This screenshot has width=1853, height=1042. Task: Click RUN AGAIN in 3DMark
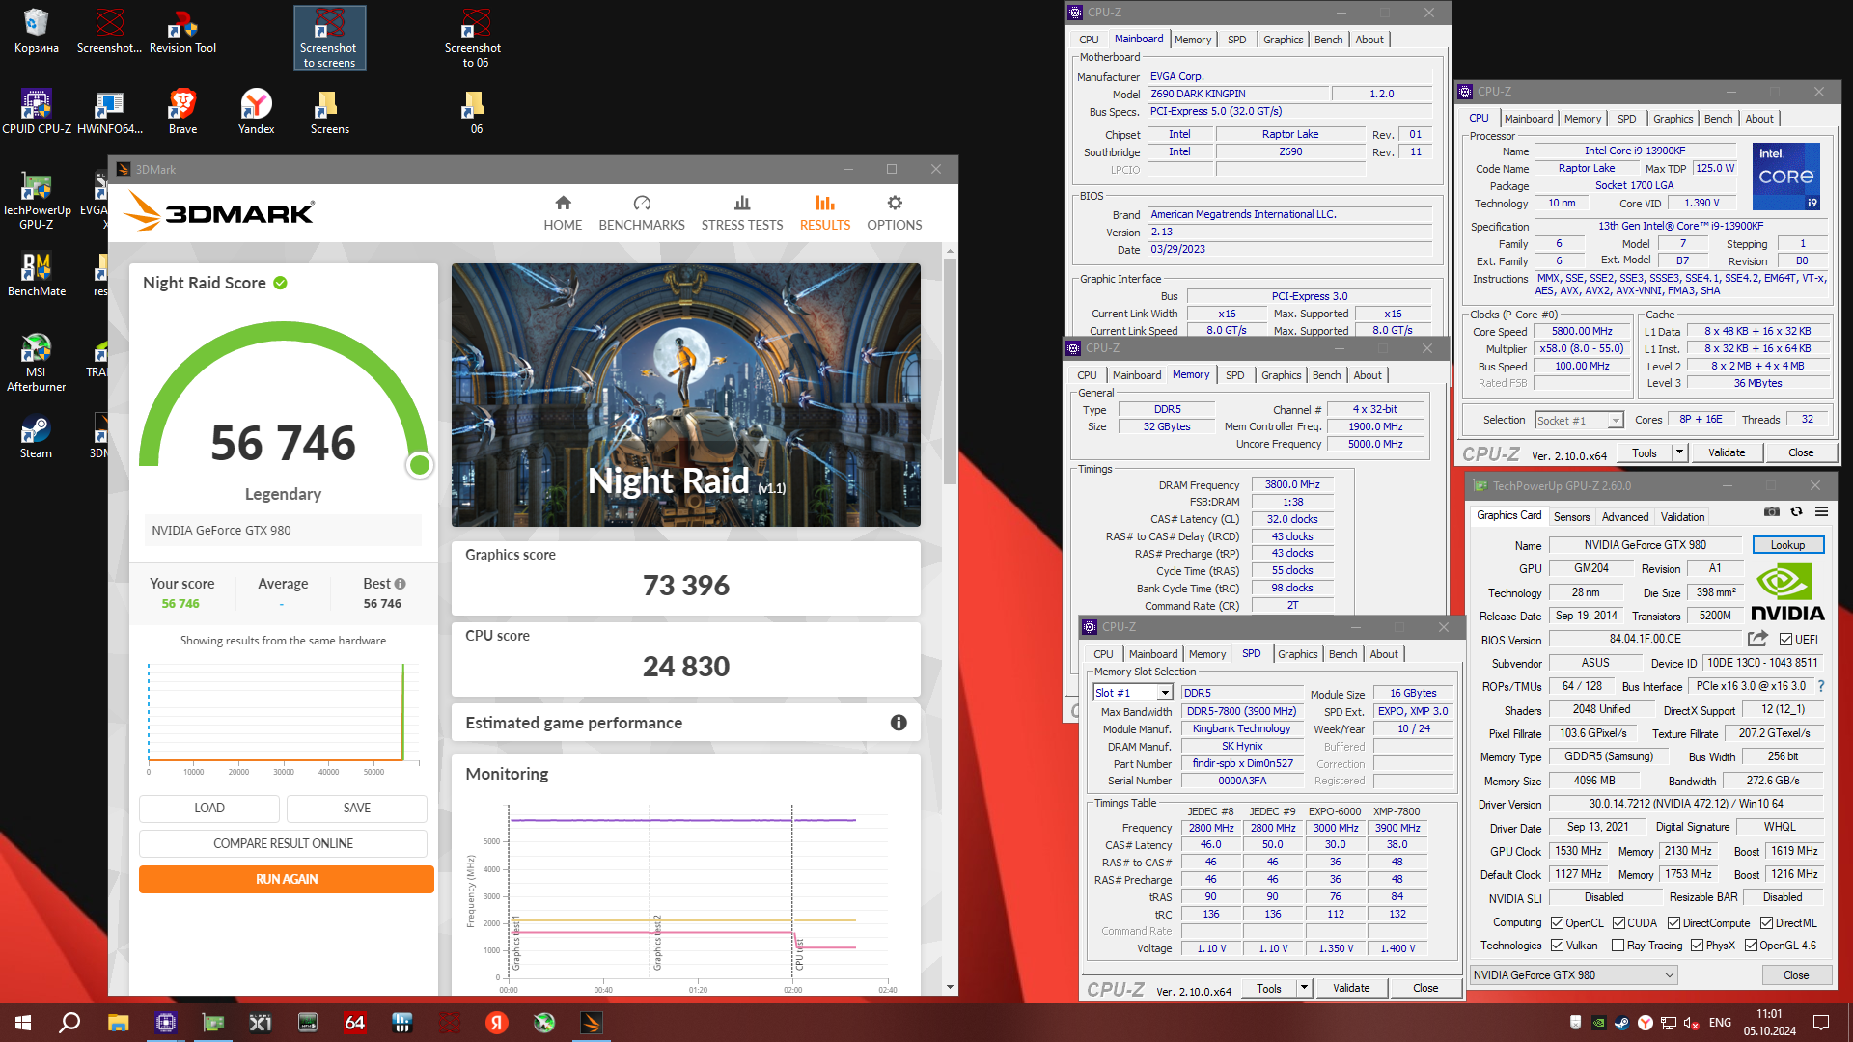click(287, 879)
